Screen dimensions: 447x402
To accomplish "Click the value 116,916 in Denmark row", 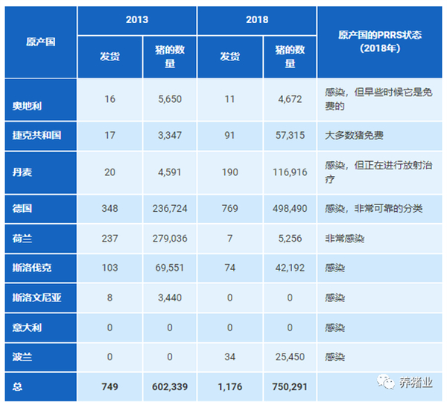I will coord(290,172).
